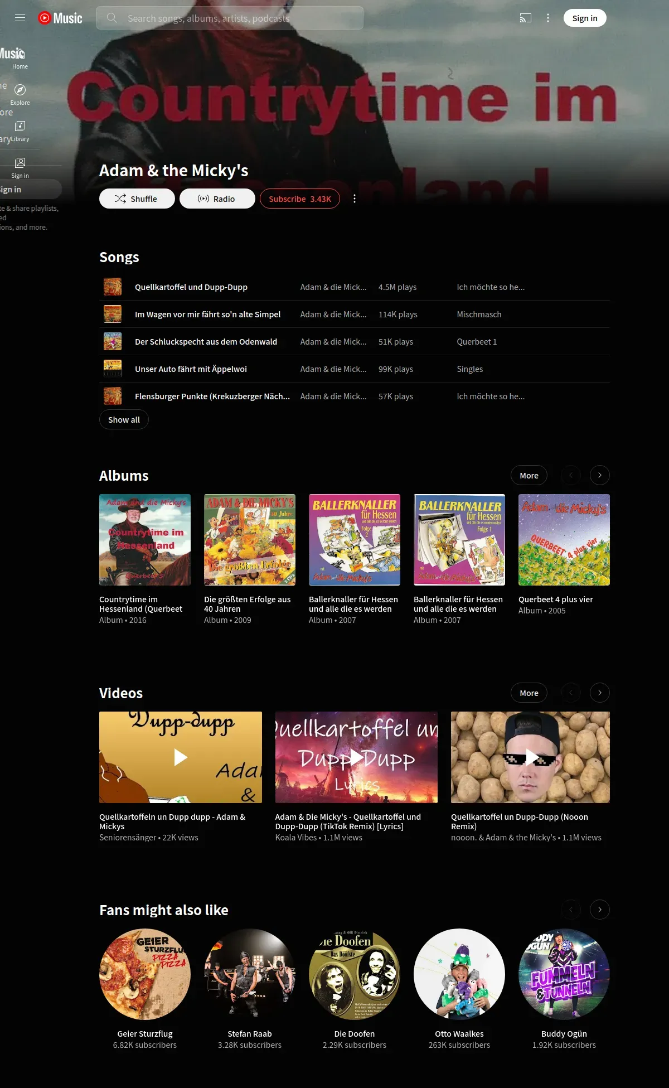Click the YouTube Music logo

(60, 18)
